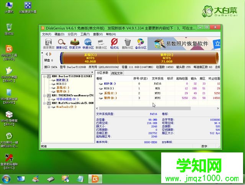Click the 删除分区 (Delete Partition) trash icon
This screenshot has width=245, height=185.
pyautogui.click(x=127, y=43)
